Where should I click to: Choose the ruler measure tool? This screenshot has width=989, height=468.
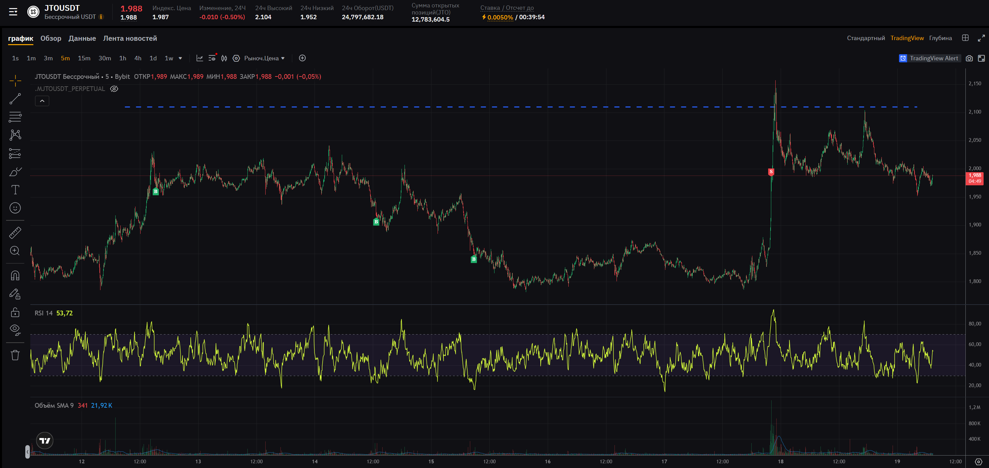15,232
